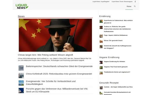The height and width of the screenshot is (95, 152).
Task: Click Thailändische Küche vegetarisch thumbnail
Action: click(x=101, y=73)
